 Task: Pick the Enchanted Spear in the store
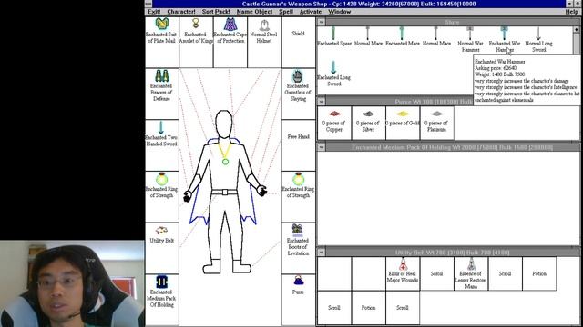(334, 36)
